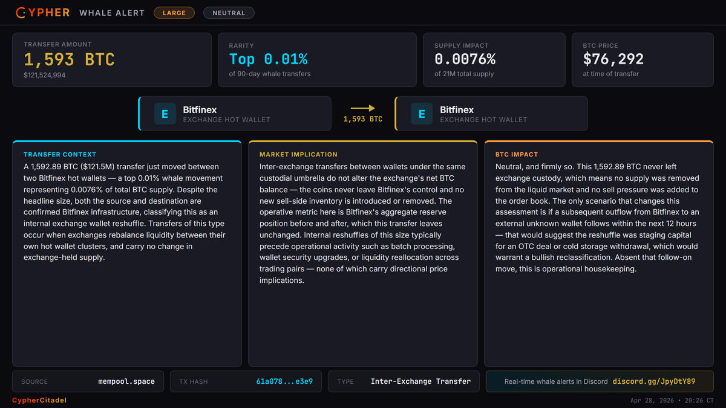The width and height of the screenshot is (726, 408).
Task: Select the Inter-Exchange Transfer type chip
Action: (x=404, y=381)
